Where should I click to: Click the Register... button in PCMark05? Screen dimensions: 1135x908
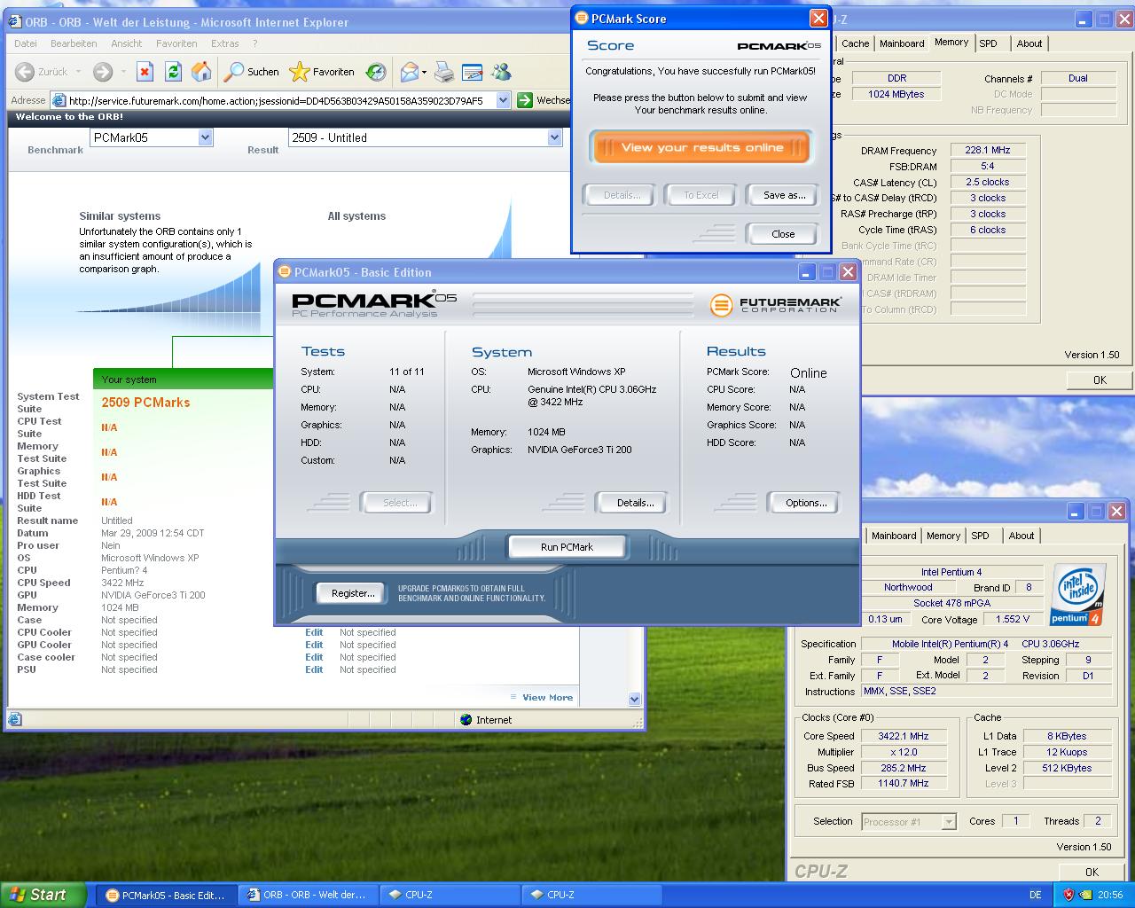click(x=352, y=593)
